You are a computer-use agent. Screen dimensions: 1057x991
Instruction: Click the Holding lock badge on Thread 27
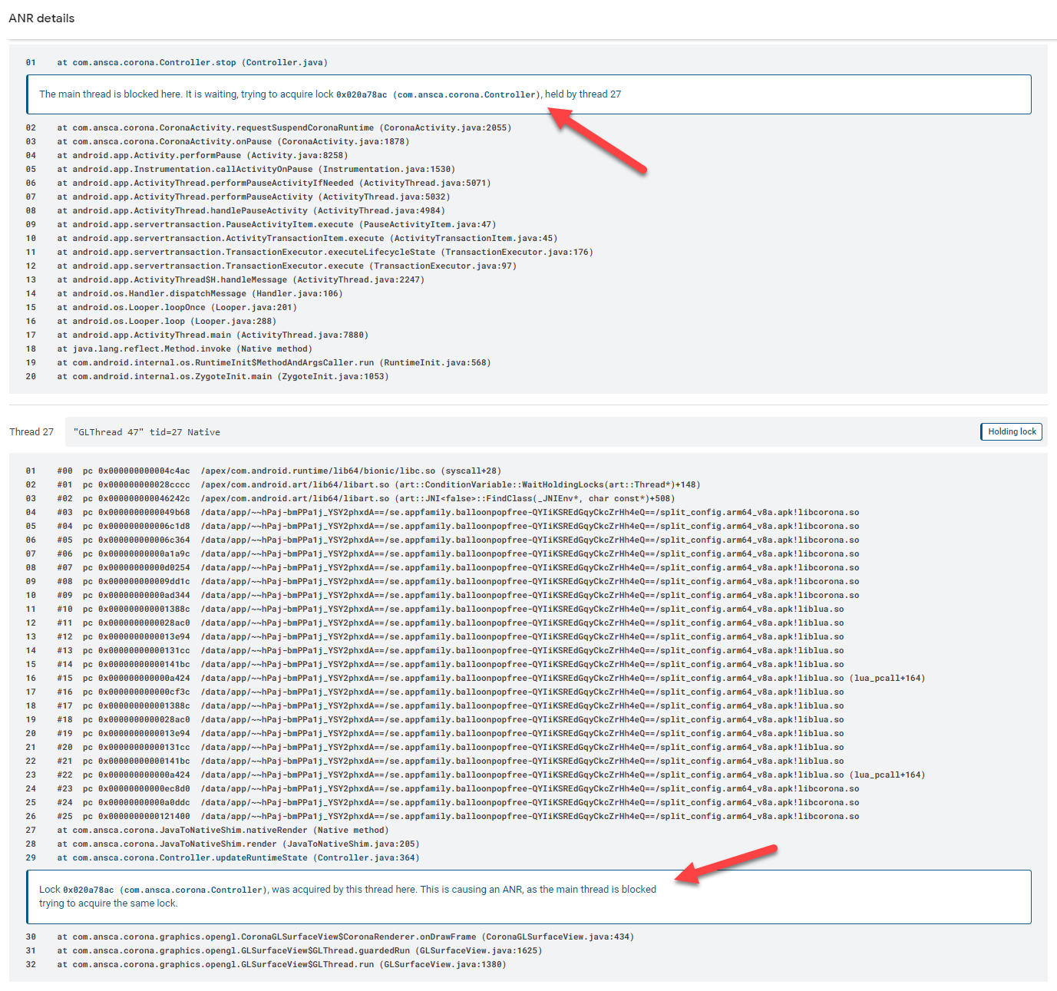click(1011, 431)
